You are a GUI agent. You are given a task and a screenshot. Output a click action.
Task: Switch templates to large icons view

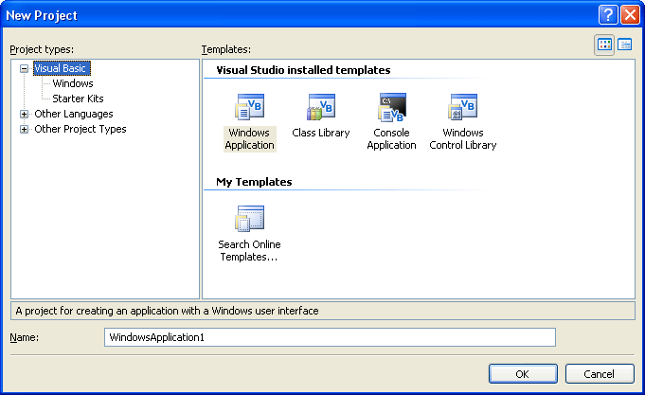[605, 45]
